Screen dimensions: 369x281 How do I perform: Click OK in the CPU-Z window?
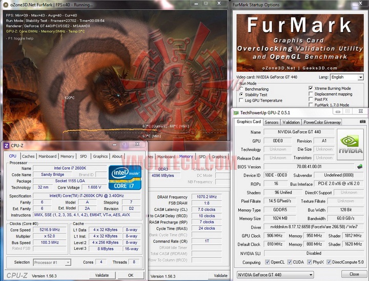click(131, 275)
